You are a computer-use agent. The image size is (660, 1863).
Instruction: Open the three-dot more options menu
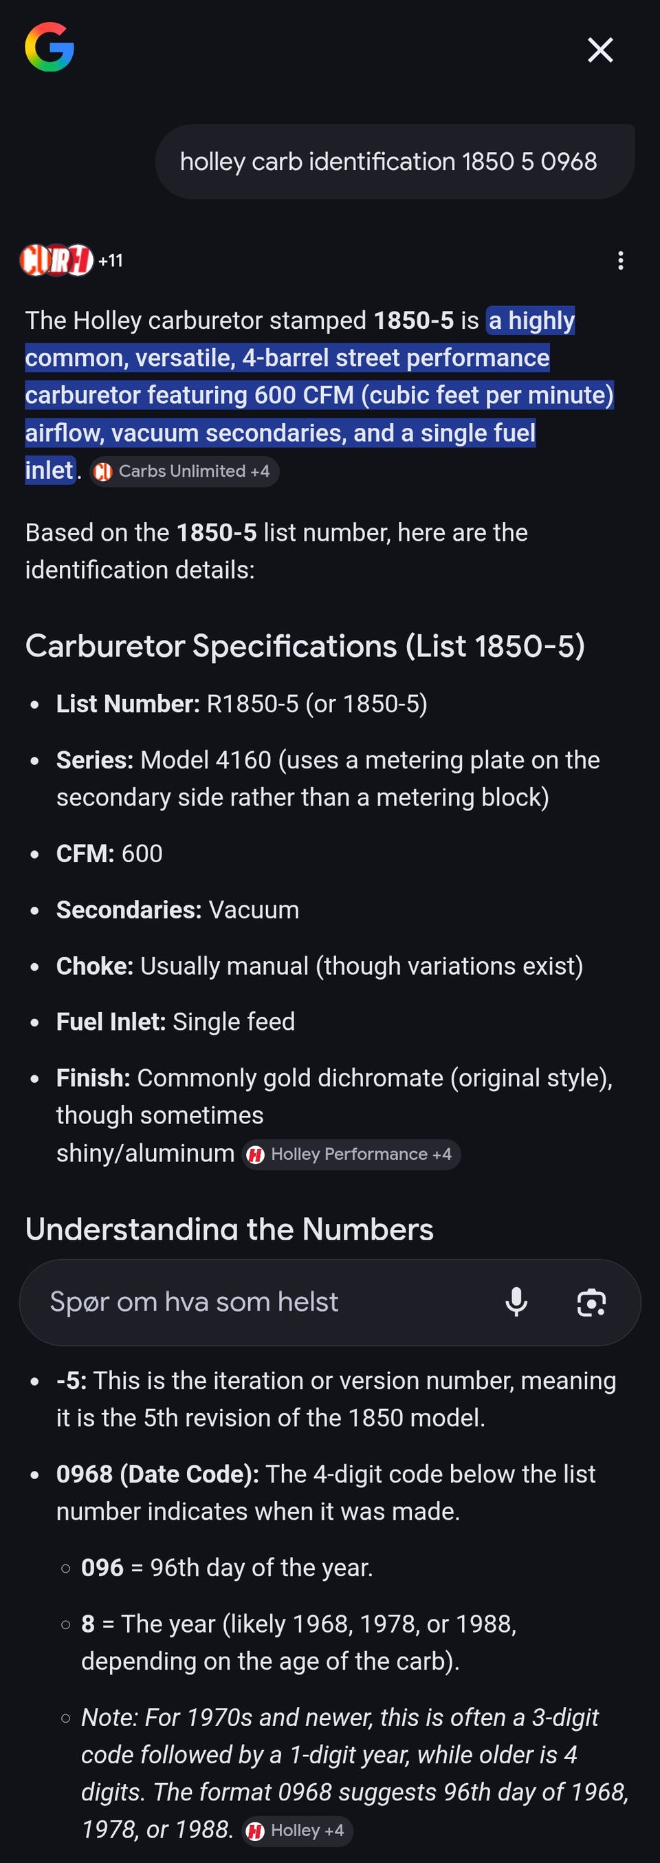coord(620,260)
